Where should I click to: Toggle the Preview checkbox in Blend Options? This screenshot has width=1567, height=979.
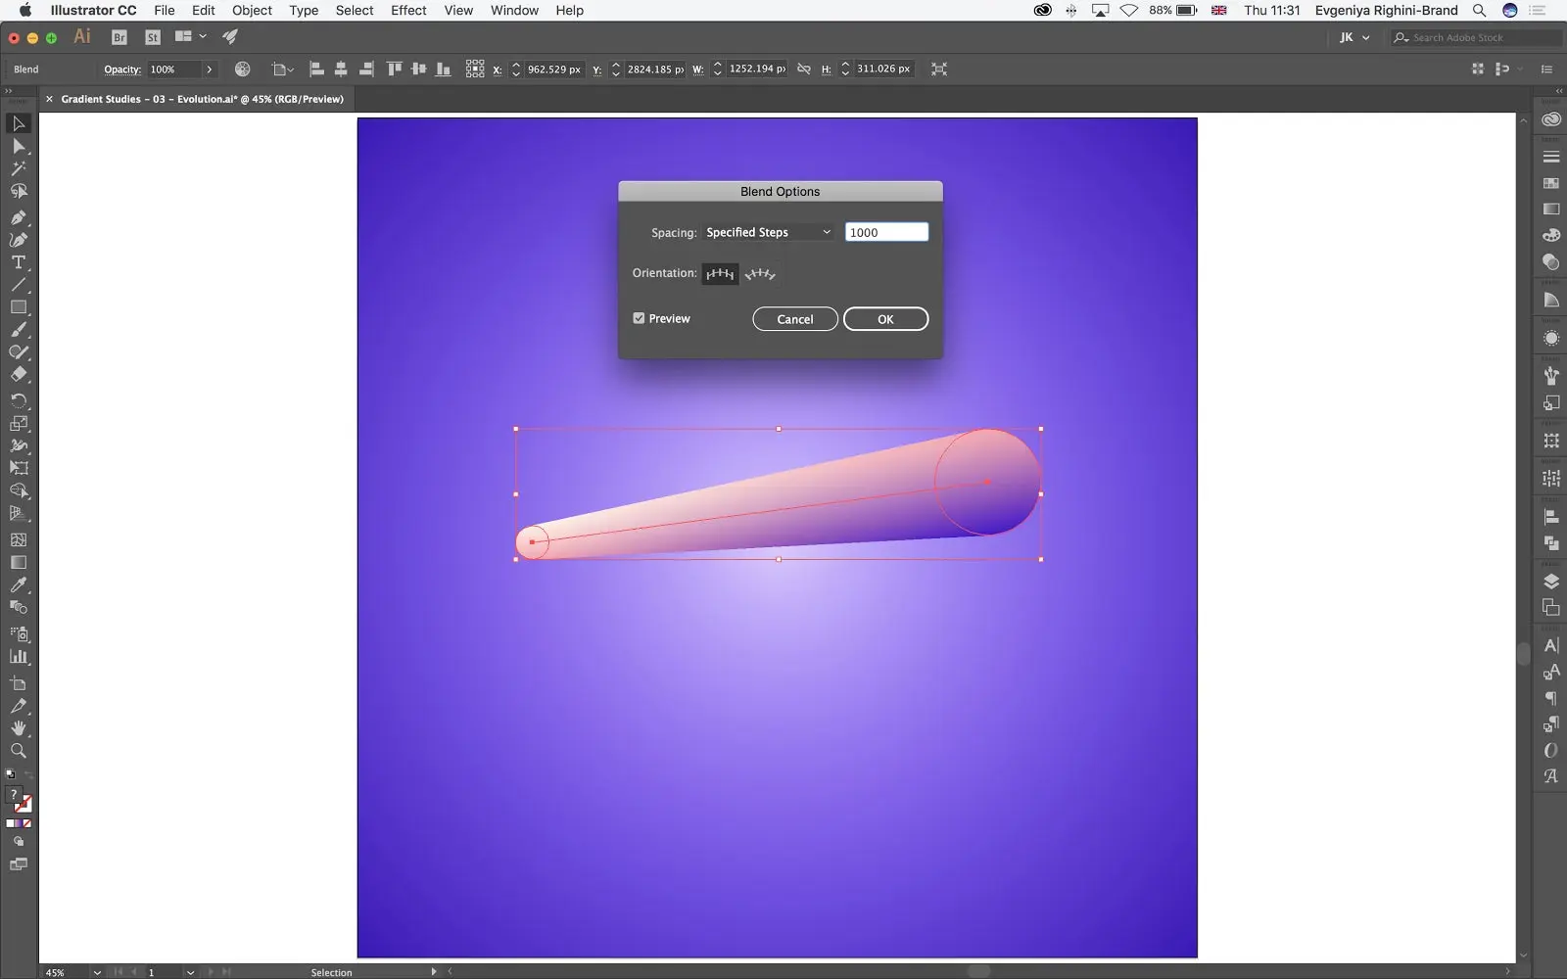(639, 317)
